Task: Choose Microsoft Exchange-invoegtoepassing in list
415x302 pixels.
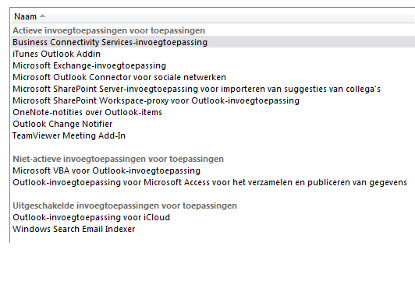Action: [x=213, y=65]
